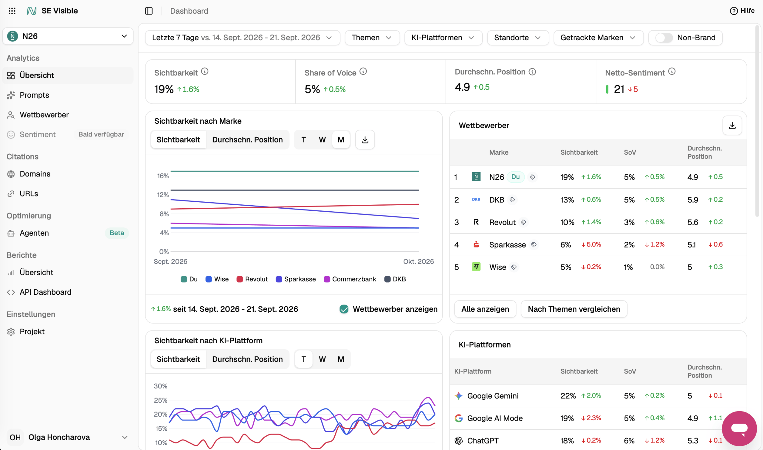Expand the Standorte filter dropdown
The height and width of the screenshot is (450, 763).
pyautogui.click(x=518, y=38)
